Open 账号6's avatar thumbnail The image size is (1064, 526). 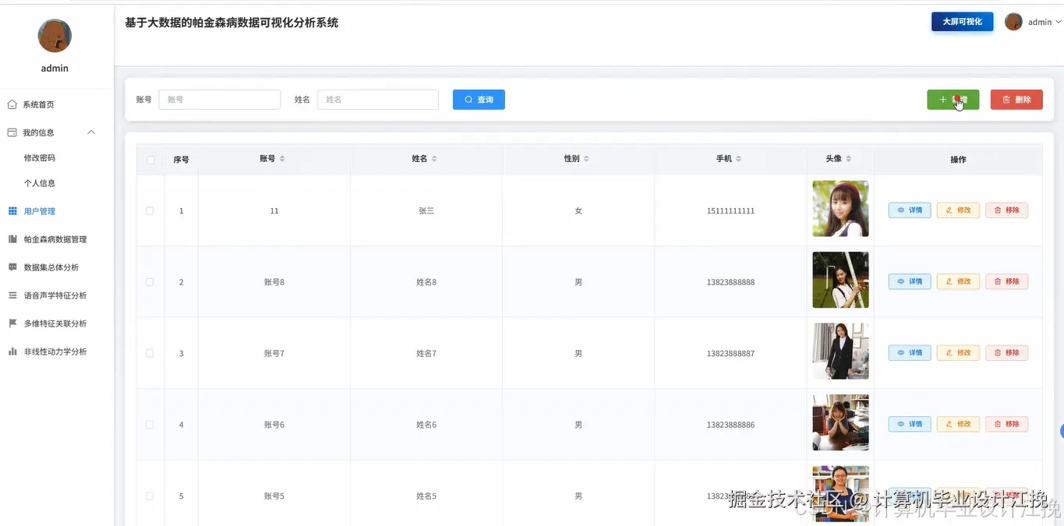click(840, 422)
